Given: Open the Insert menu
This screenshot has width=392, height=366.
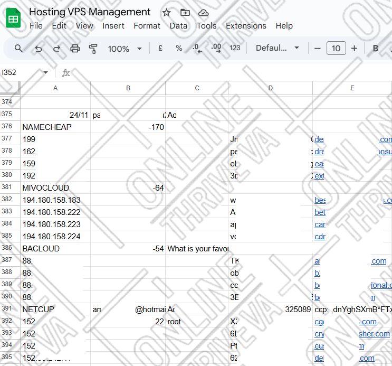Looking at the screenshot, I should click(113, 26).
